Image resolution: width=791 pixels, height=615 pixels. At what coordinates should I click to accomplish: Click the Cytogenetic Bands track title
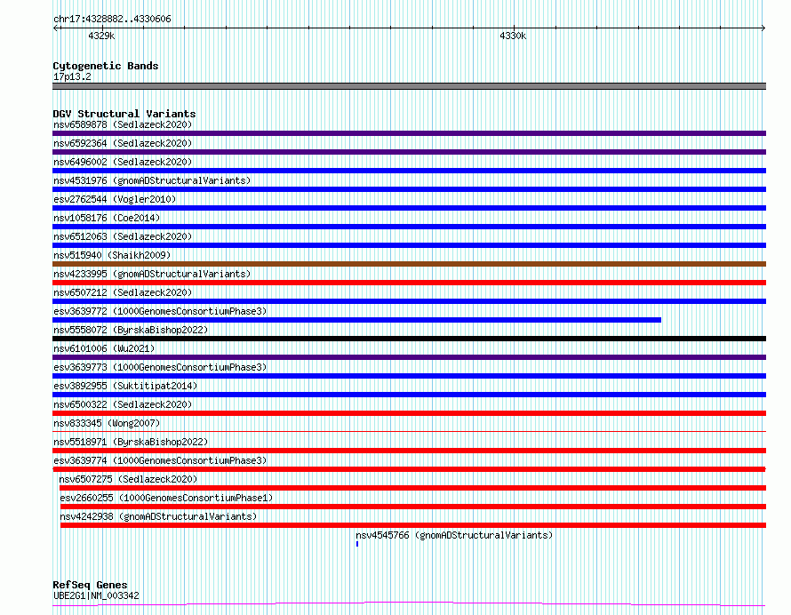click(x=106, y=66)
